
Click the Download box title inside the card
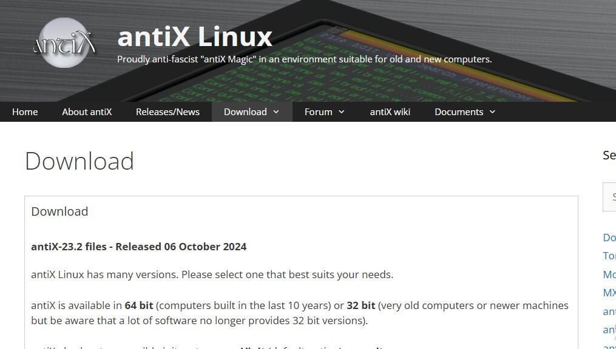[59, 211]
